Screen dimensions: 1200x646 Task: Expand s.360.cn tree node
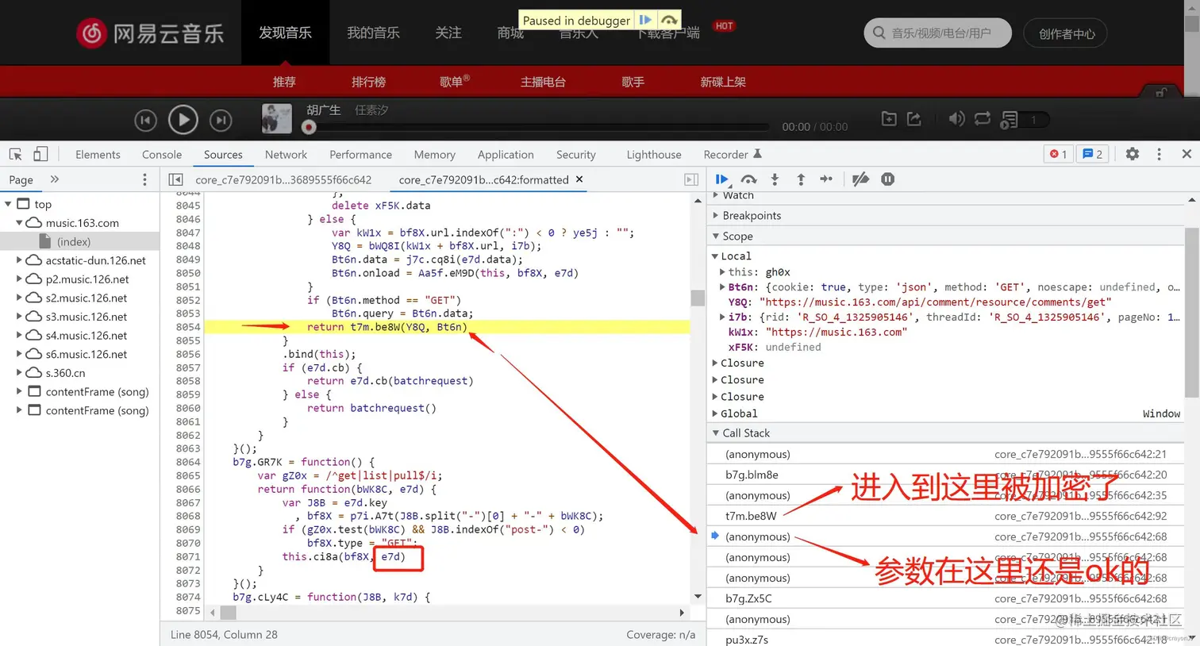(x=19, y=373)
